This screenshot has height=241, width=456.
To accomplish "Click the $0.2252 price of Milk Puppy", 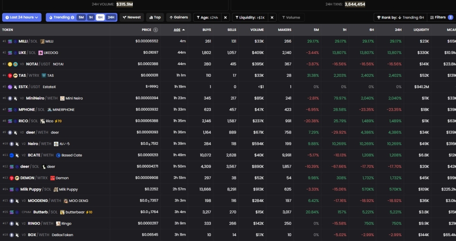I will [151, 189].
